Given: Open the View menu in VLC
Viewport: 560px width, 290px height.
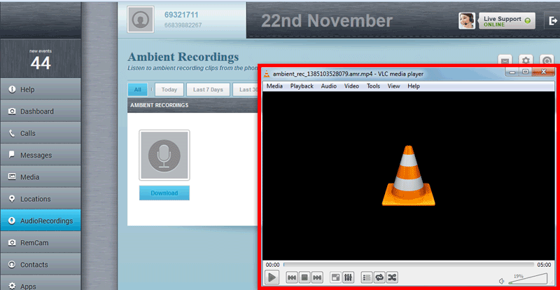Looking at the screenshot, I should coord(393,86).
